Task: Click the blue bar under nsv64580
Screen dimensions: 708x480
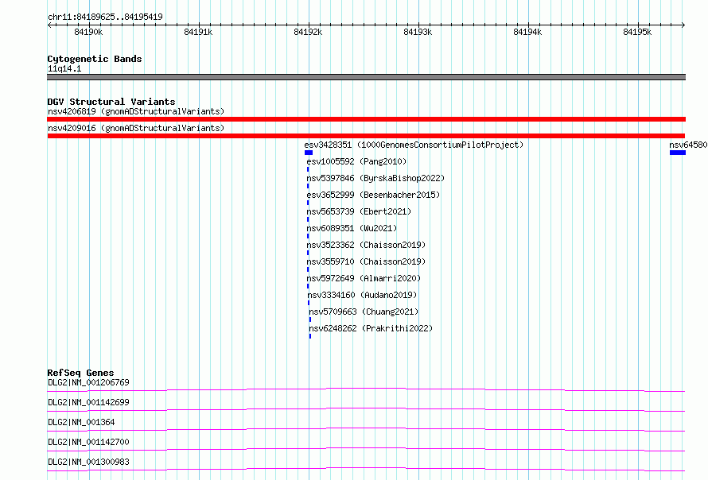Action: [x=678, y=153]
